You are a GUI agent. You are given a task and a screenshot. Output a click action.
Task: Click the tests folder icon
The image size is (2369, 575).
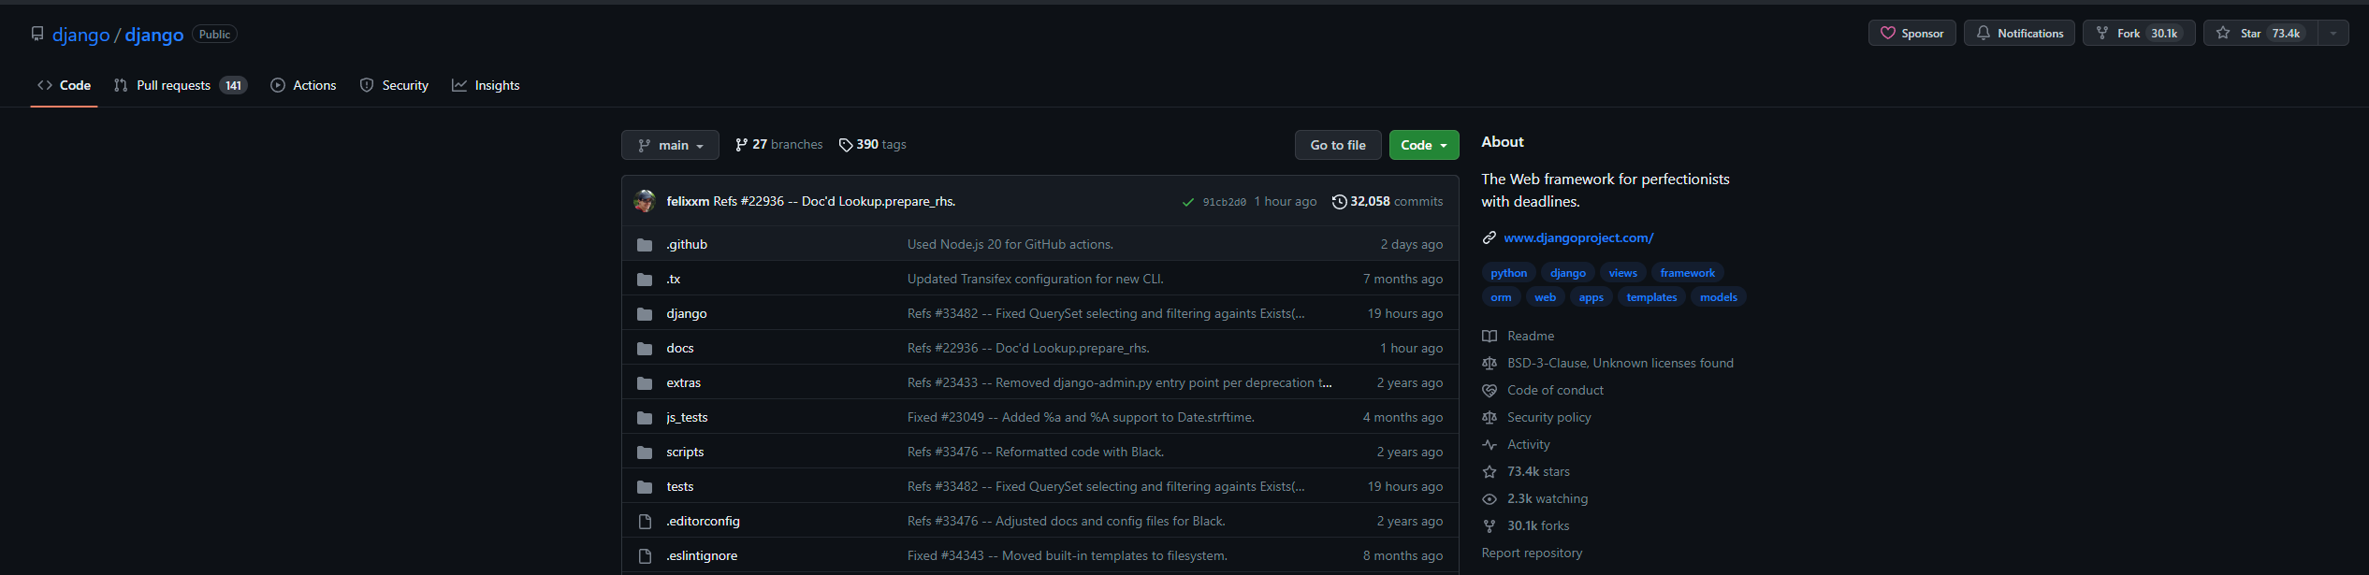point(645,487)
